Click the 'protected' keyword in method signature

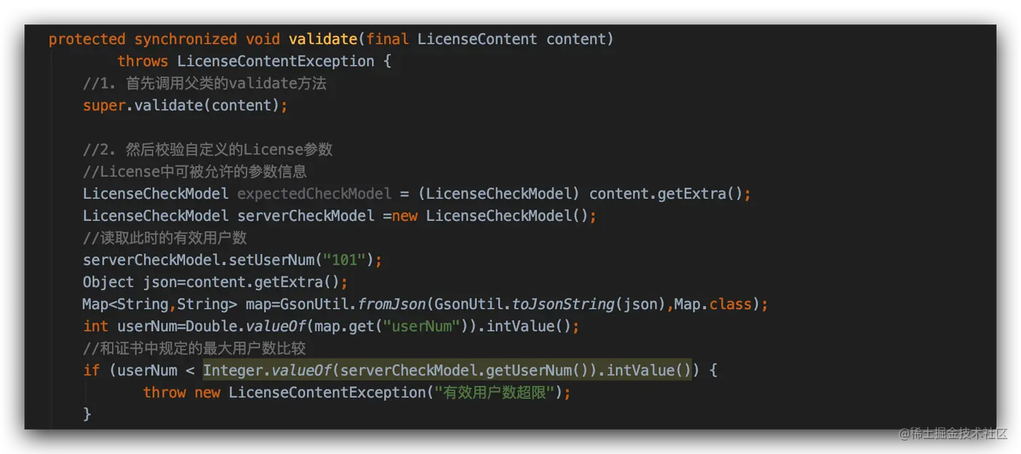(87, 39)
